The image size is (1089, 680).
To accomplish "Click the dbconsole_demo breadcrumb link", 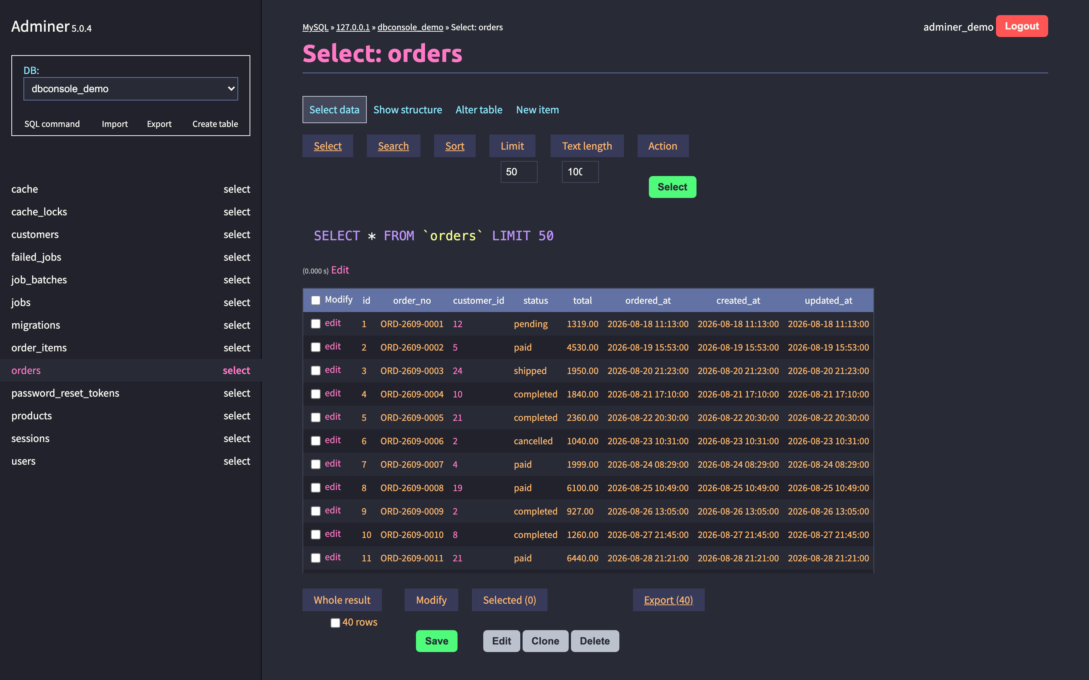I will click(x=410, y=27).
